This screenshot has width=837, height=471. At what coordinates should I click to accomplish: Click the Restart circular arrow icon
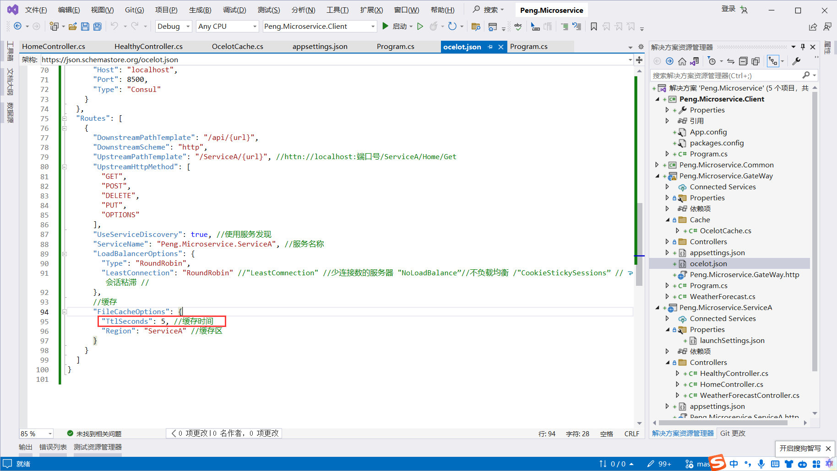click(452, 26)
